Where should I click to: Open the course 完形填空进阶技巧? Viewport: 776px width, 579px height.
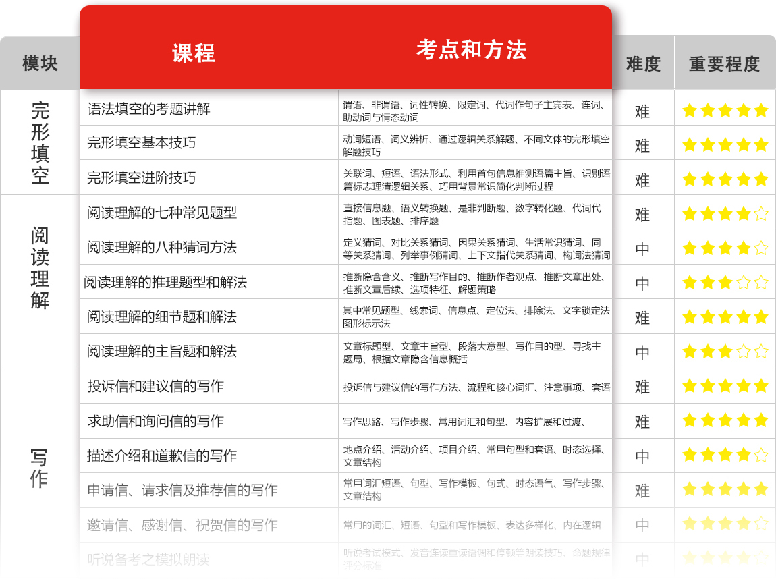(x=142, y=177)
